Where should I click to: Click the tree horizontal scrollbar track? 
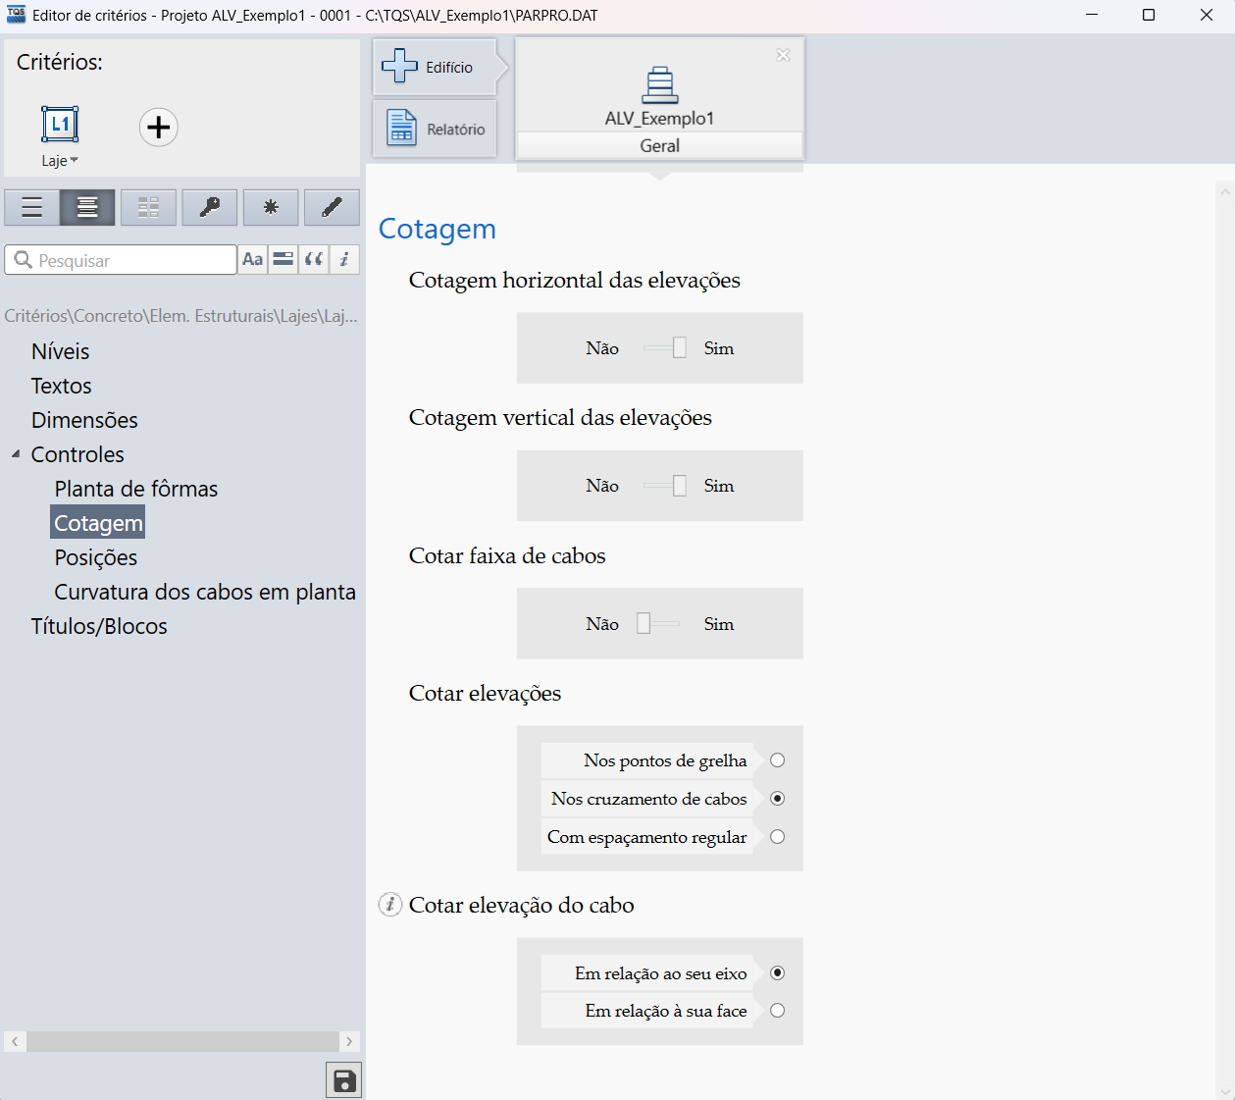(182, 1041)
